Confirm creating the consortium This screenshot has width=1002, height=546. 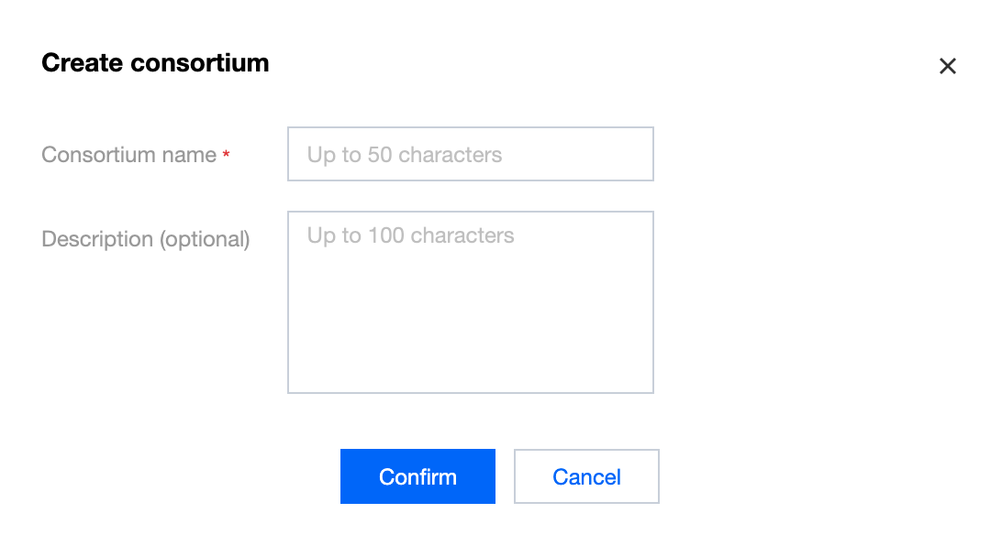417,476
